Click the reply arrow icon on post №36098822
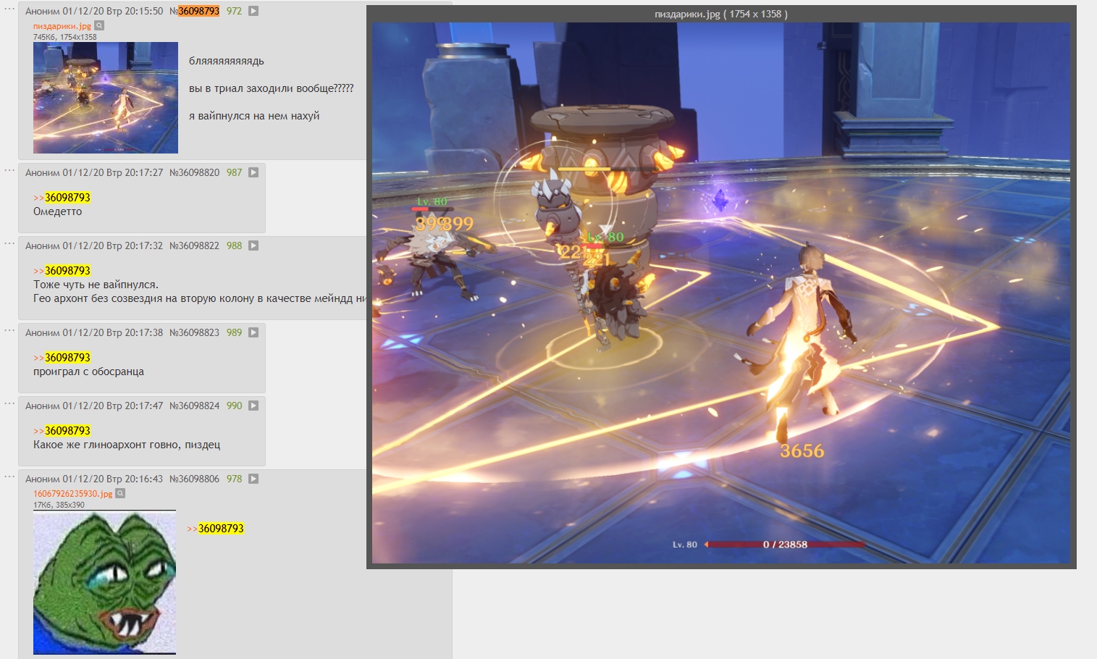Image resolution: width=1097 pixels, height=659 pixels. click(x=253, y=245)
